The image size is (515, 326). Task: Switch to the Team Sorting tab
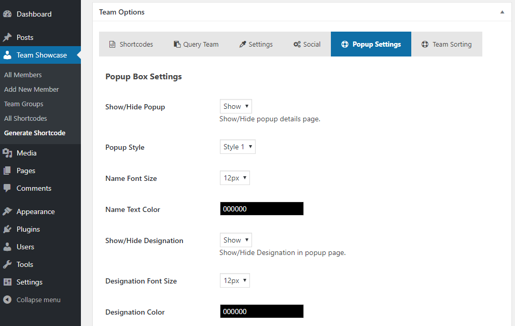pyautogui.click(x=447, y=45)
